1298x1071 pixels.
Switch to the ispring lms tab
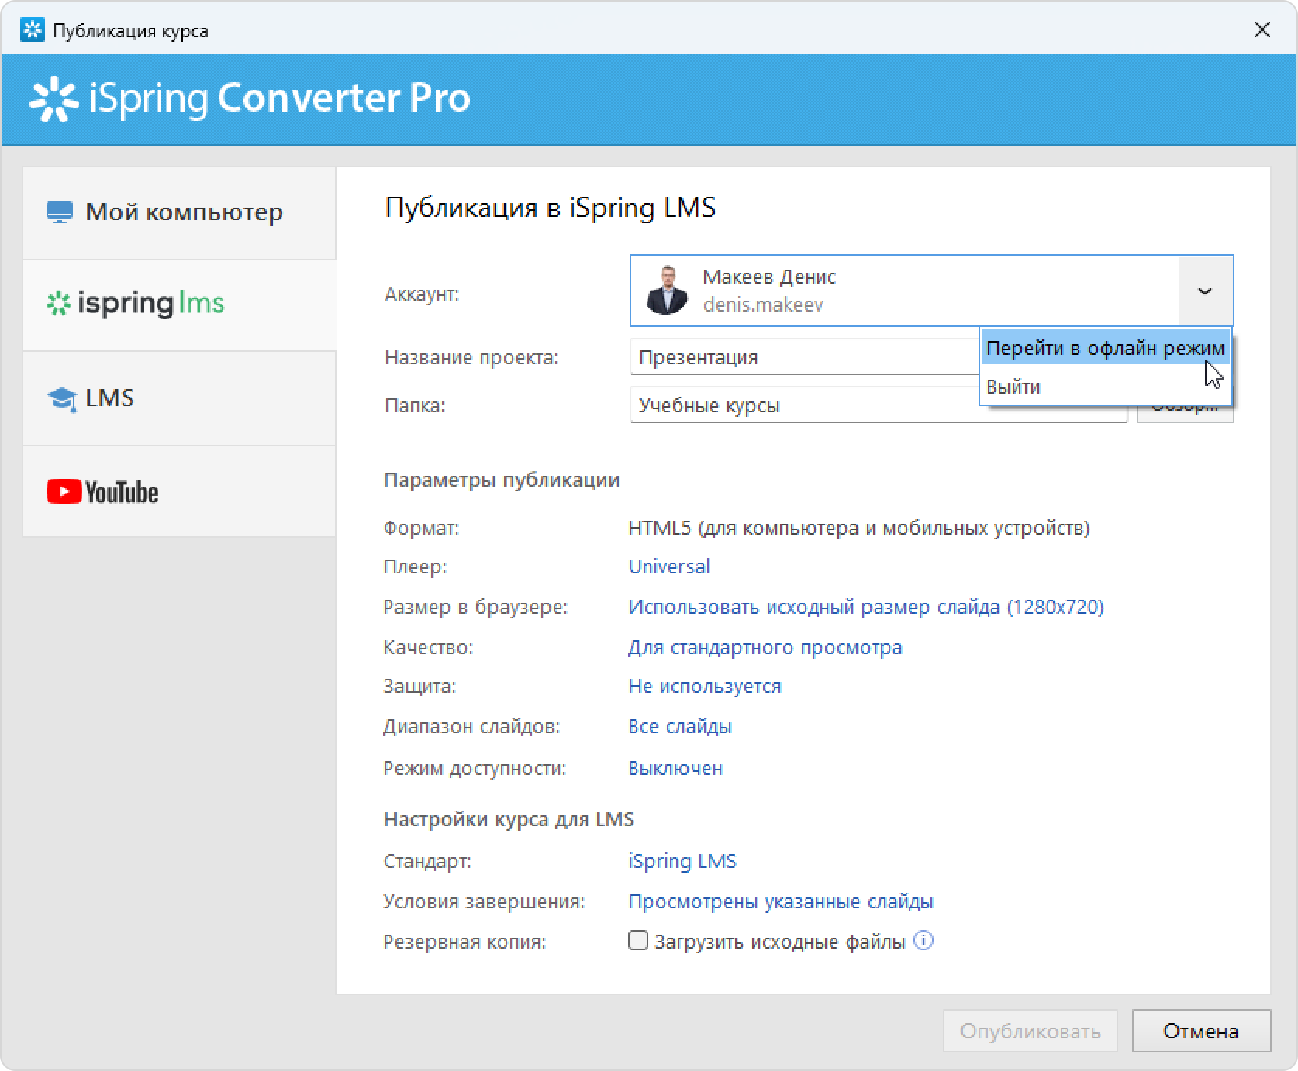[x=179, y=304]
